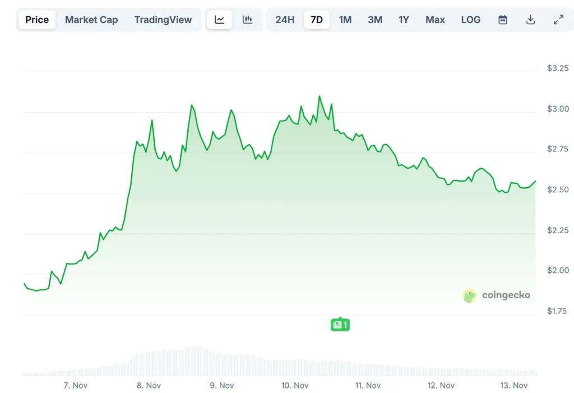Screen dimensions: 574x393
Task: Select the Max timeframe
Action: tap(435, 19)
